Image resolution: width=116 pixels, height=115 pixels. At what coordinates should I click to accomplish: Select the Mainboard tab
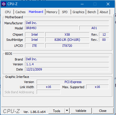pos(36,12)
